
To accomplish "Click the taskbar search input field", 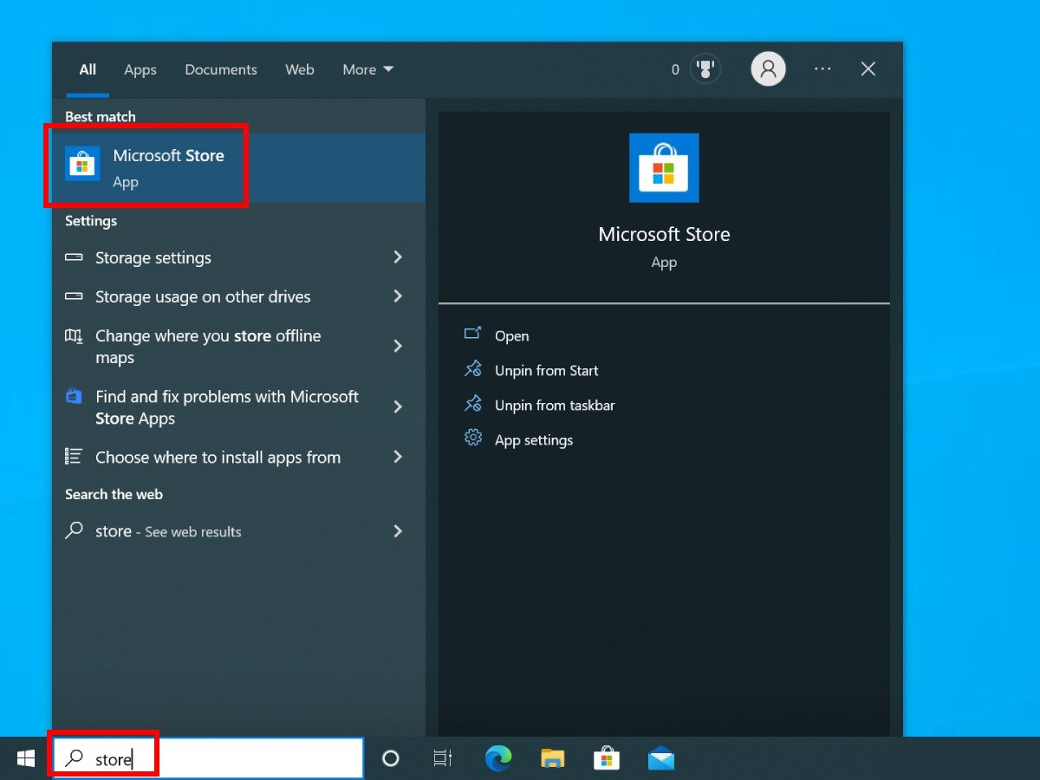I will 209,759.
